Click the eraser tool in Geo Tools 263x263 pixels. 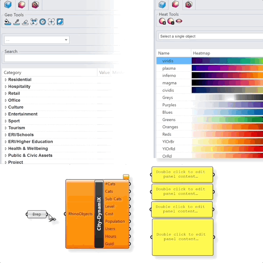[25, 22]
